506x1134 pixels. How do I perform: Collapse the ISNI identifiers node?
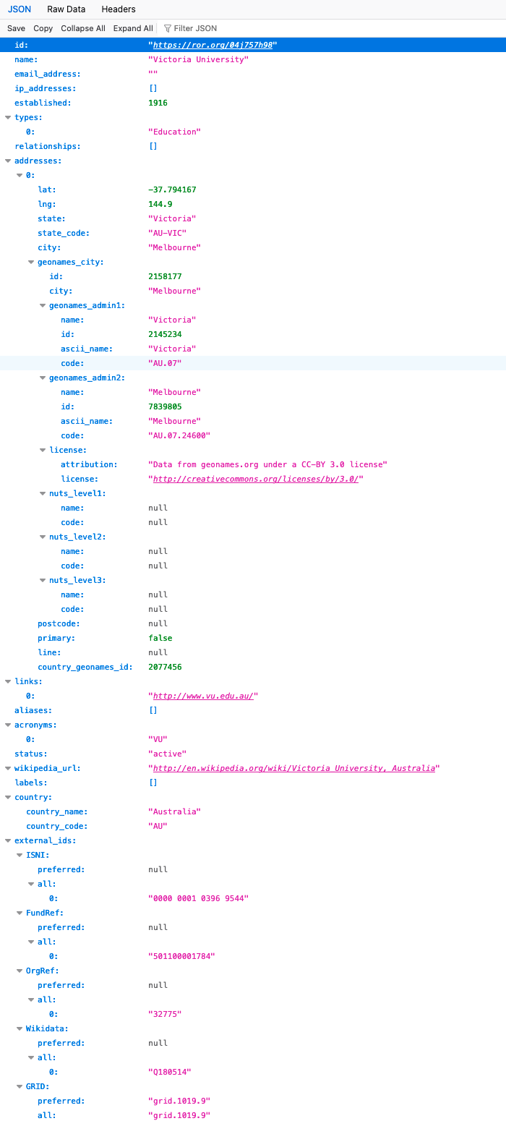point(20,855)
